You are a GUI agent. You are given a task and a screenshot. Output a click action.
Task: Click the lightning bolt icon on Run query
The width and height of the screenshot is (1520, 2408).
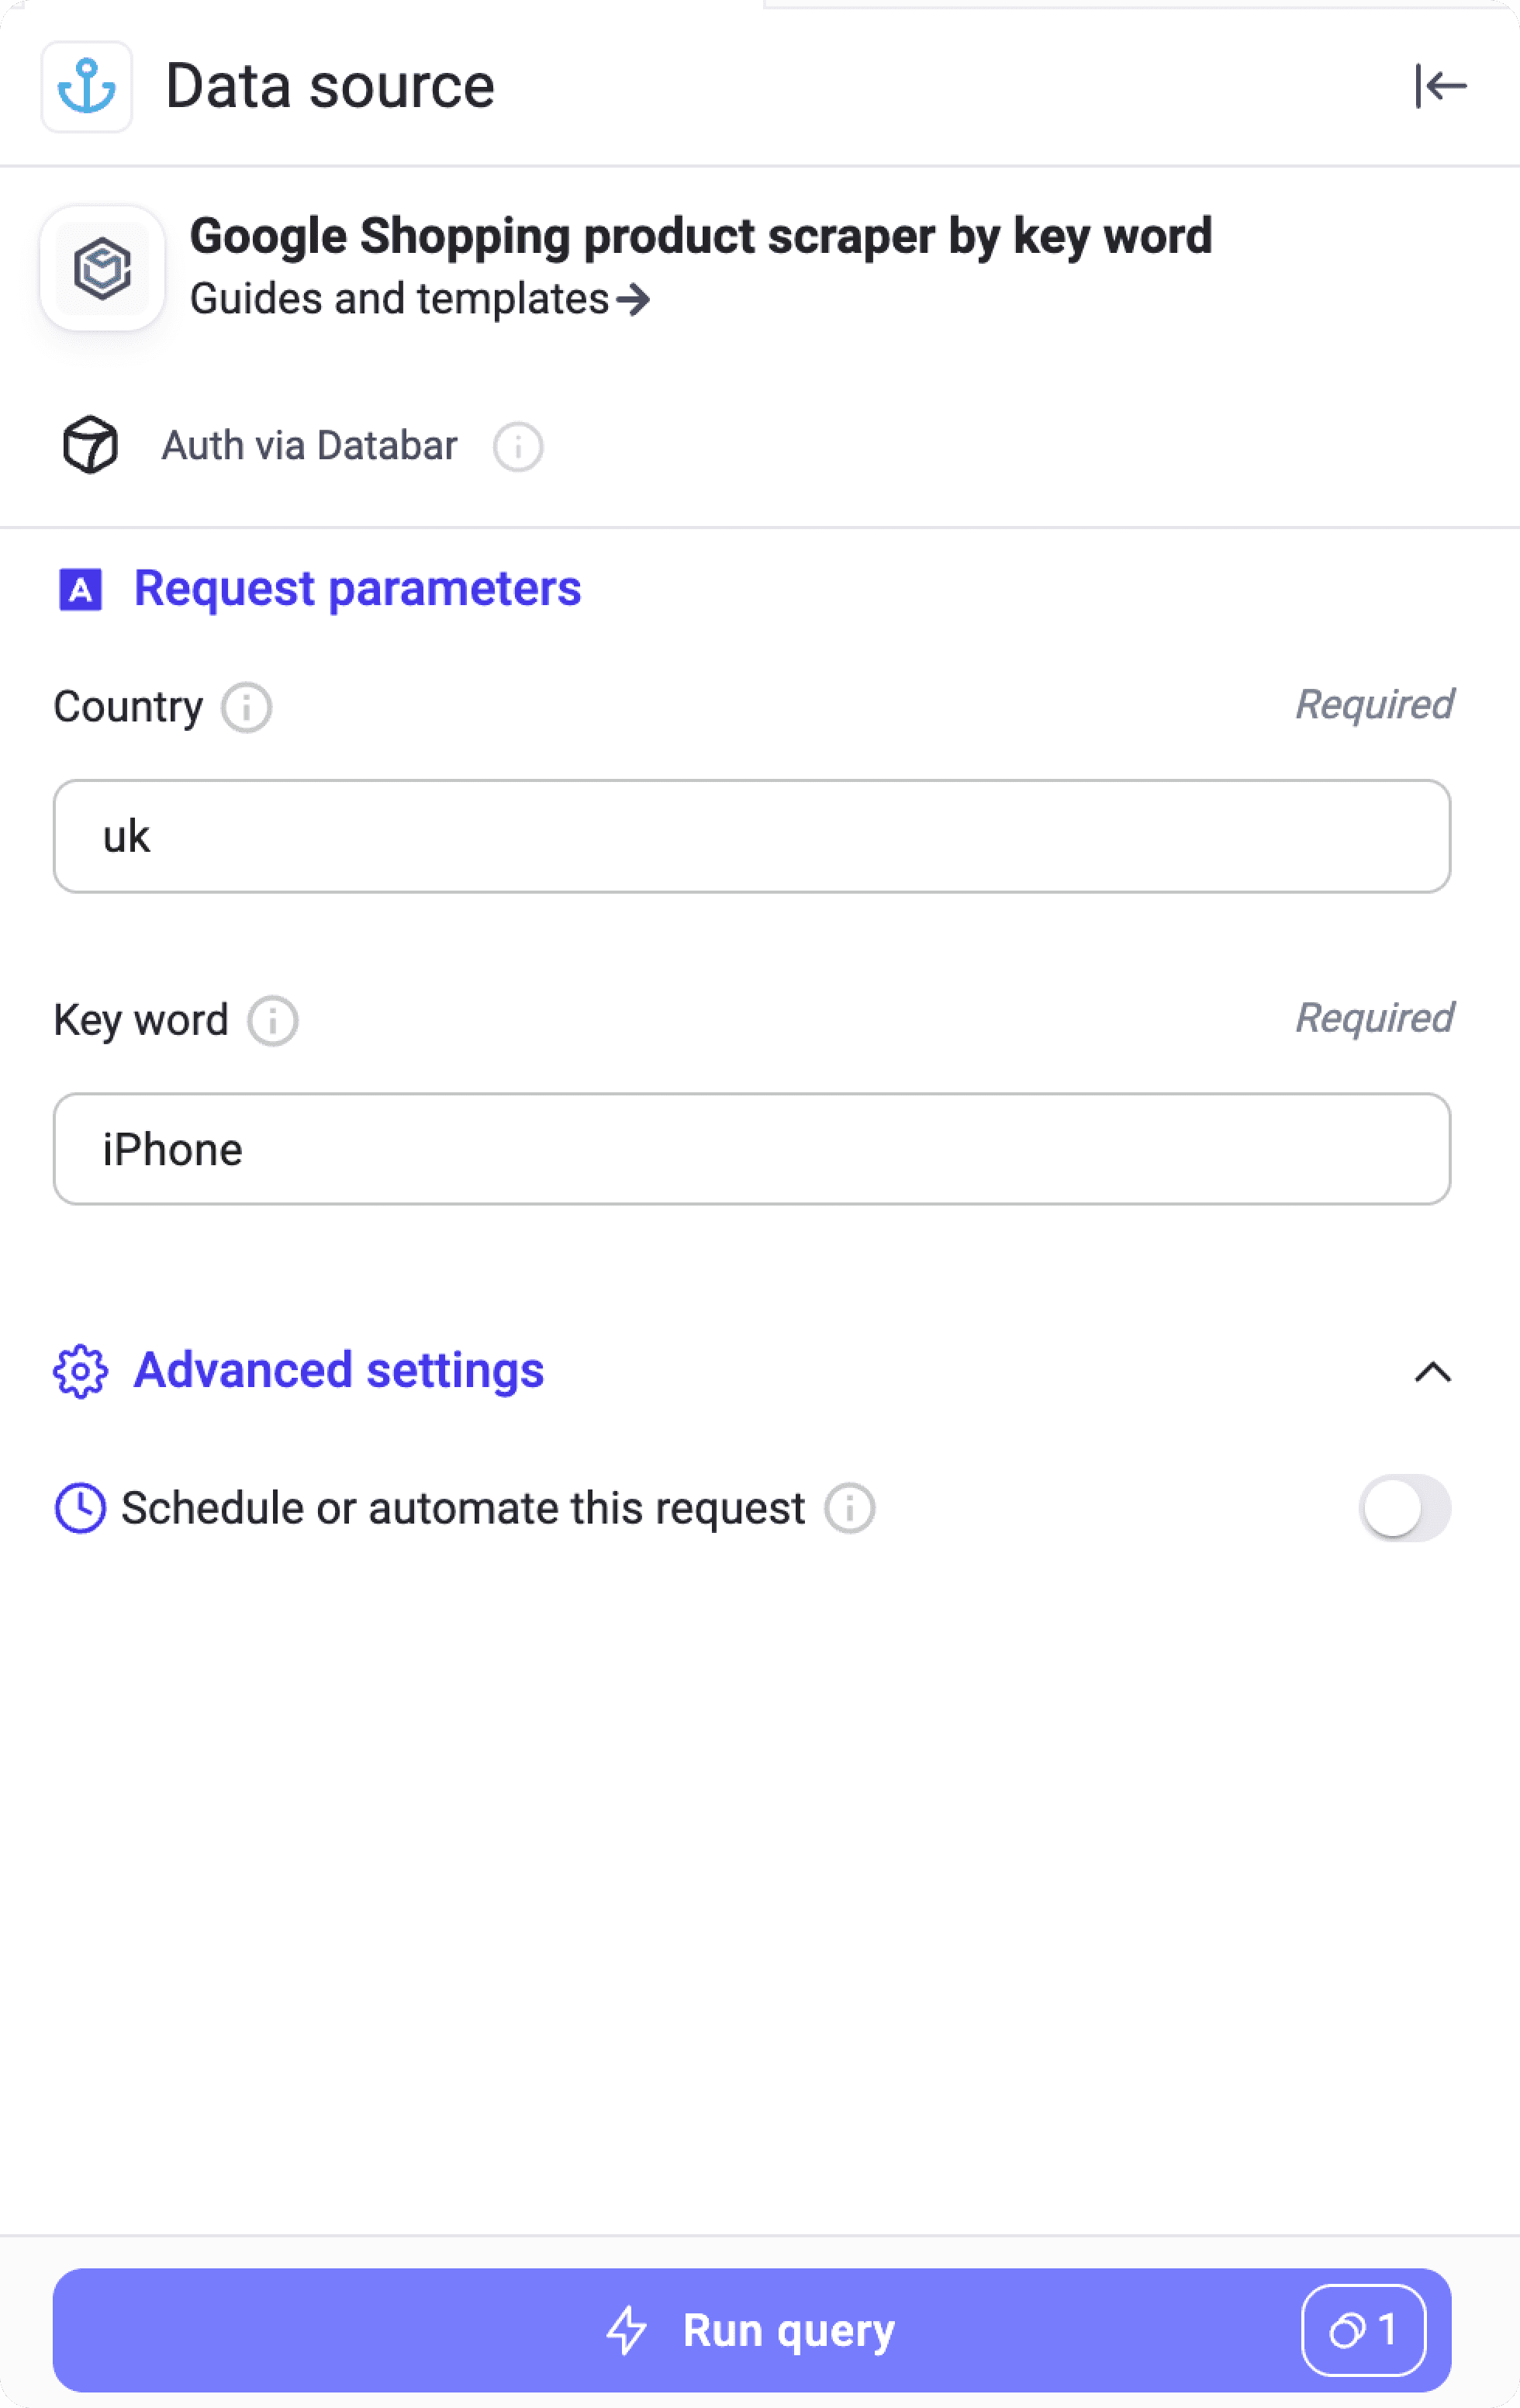[x=627, y=2330]
